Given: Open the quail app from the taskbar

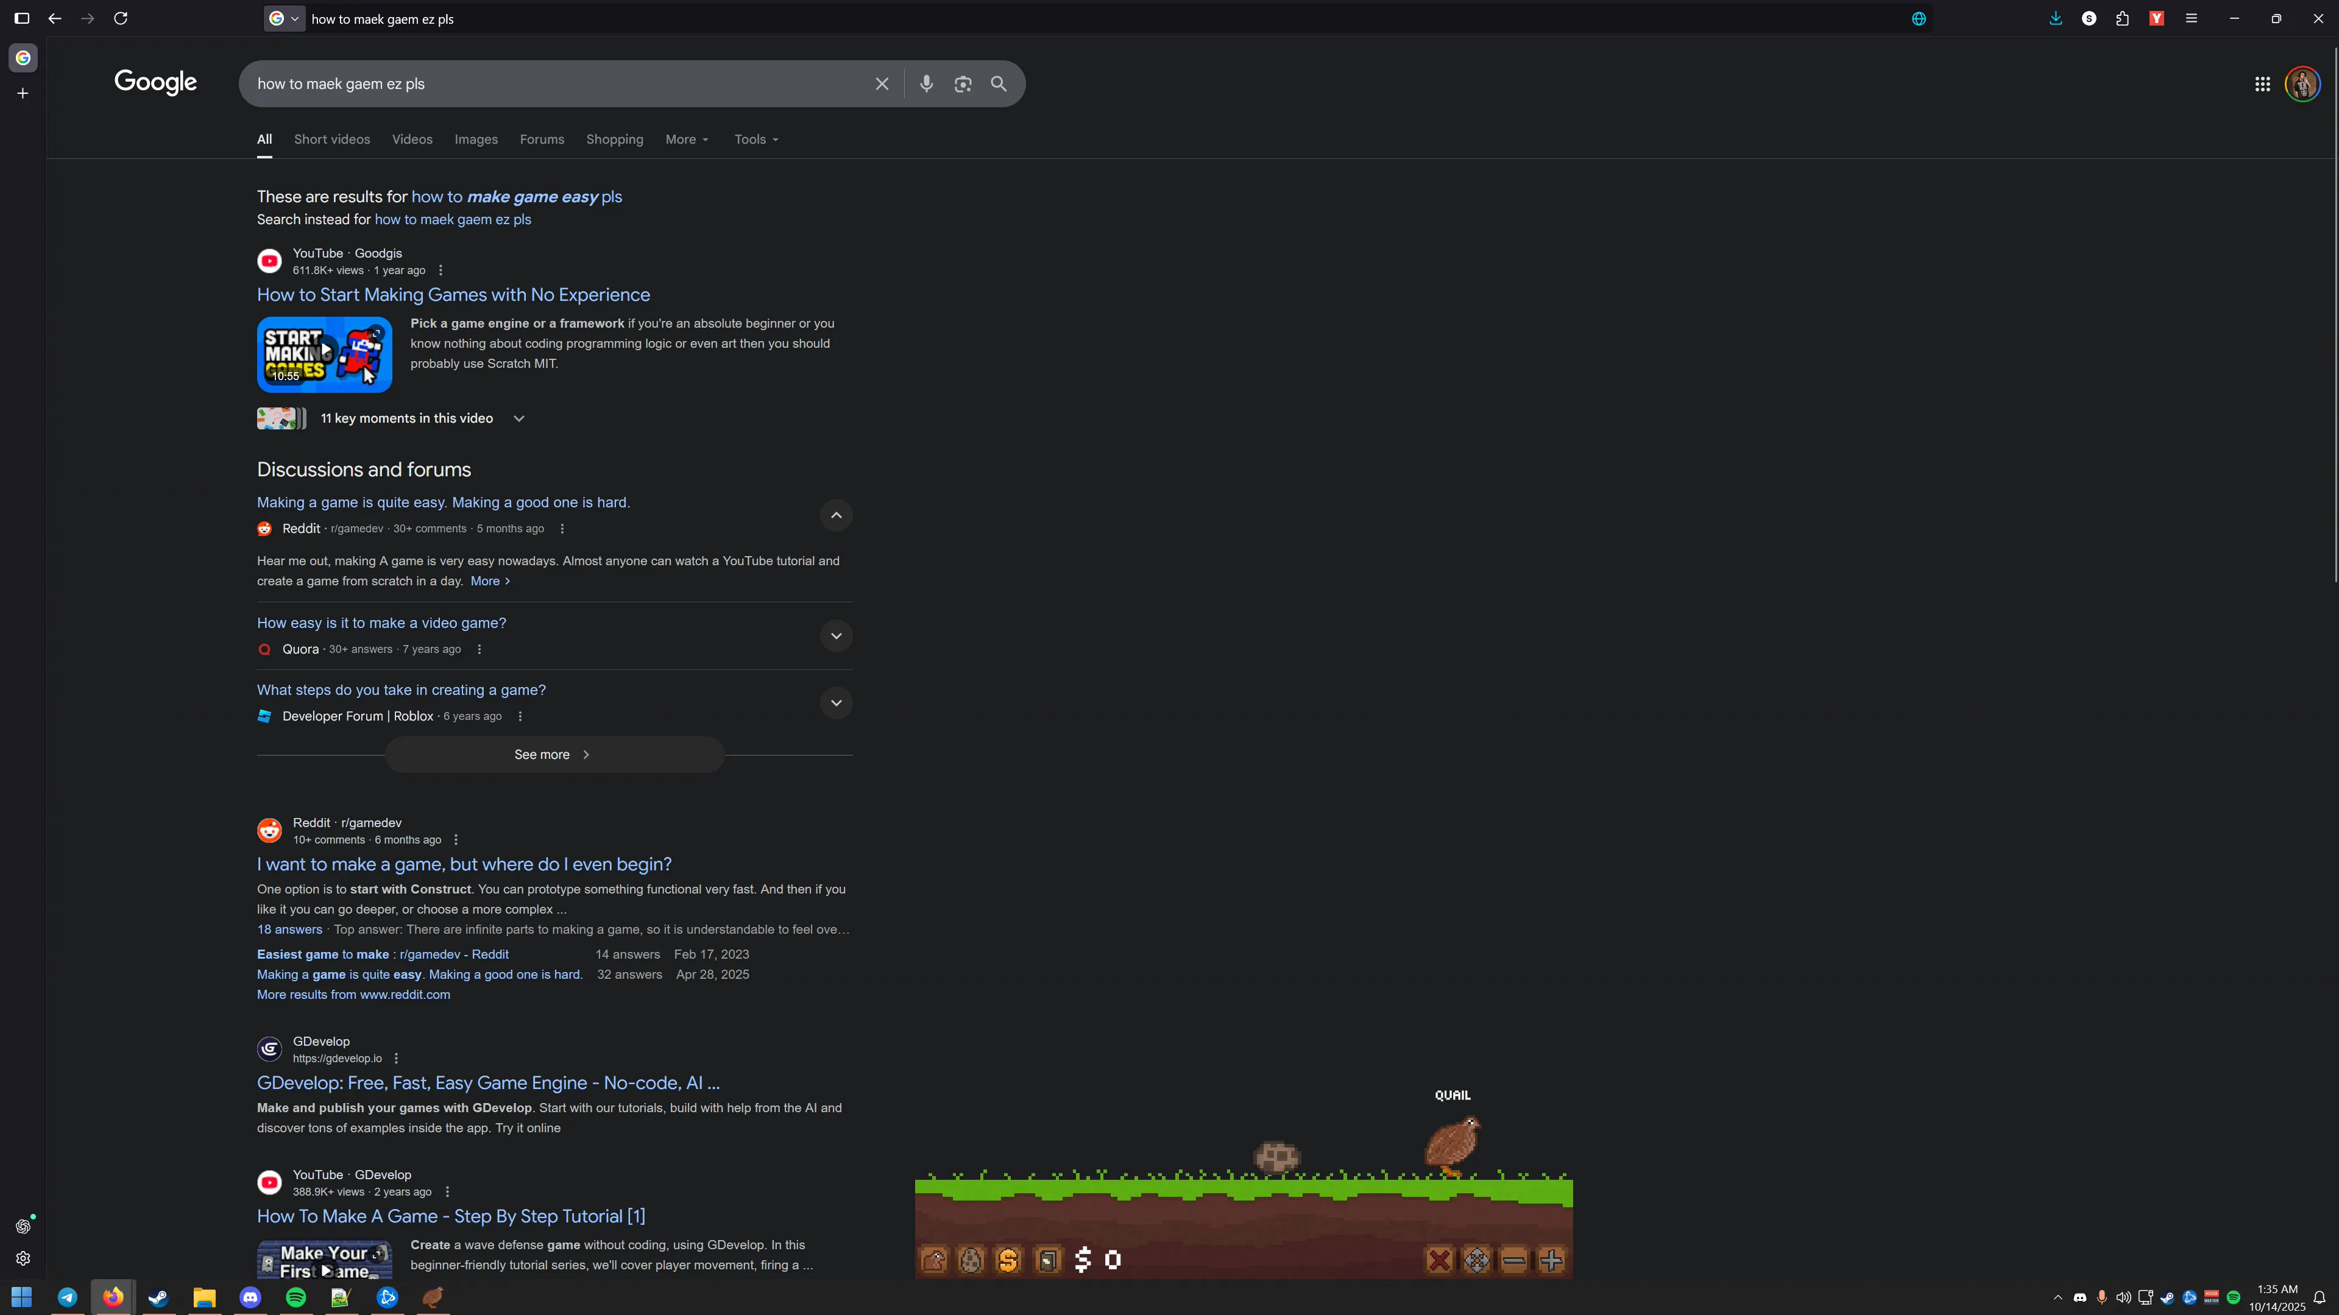Looking at the screenshot, I should (433, 1297).
